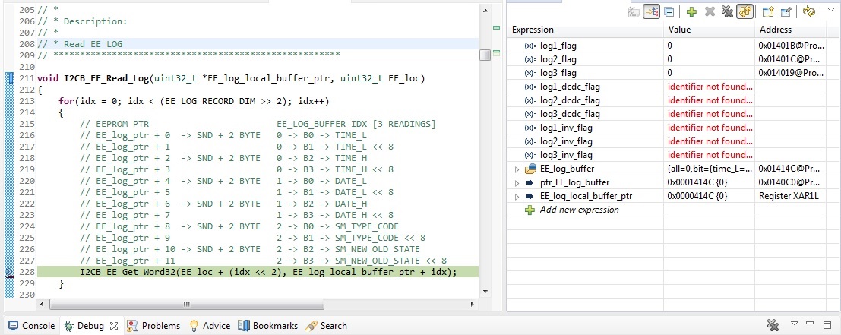Select log2_dcdc_flag expression row
Viewport: 841px width, 335px height.
[x=673, y=100]
